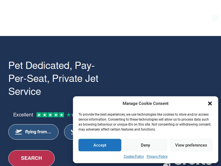Open the Cookie Policy link
Image resolution: width=221 pixels, height=166 pixels.
pyautogui.click(x=134, y=157)
